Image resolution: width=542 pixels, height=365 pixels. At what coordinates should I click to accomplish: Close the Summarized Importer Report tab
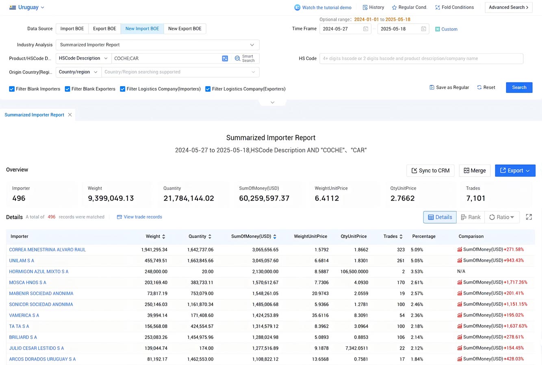[x=70, y=115]
